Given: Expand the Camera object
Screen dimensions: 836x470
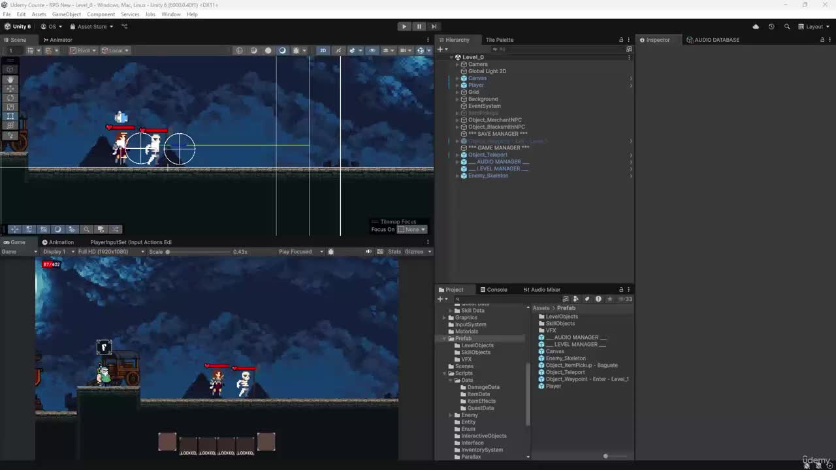Looking at the screenshot, I should tap(457, 65).
